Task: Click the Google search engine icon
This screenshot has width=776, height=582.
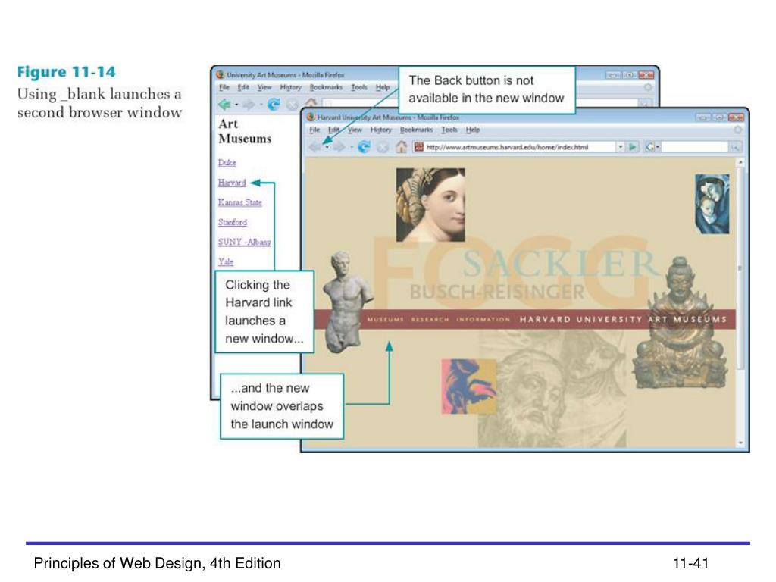Action: (x=649, y=147)
